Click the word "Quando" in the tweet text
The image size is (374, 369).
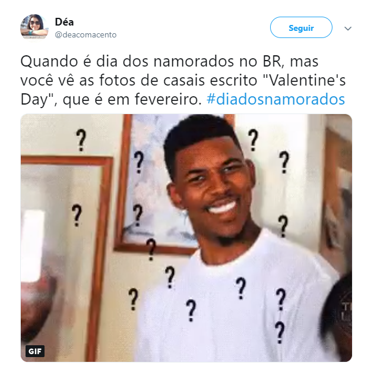[x=49, y=61]
